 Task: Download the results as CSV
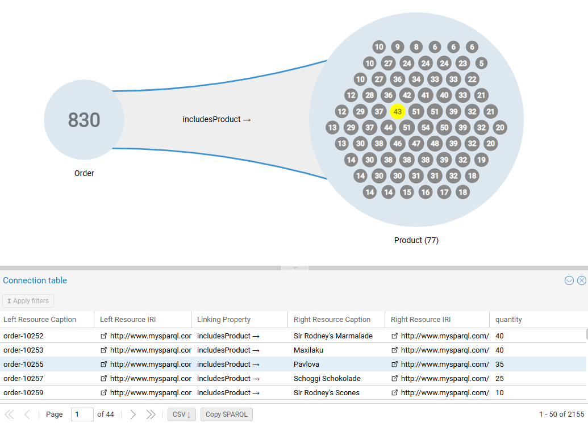(181, 414)
